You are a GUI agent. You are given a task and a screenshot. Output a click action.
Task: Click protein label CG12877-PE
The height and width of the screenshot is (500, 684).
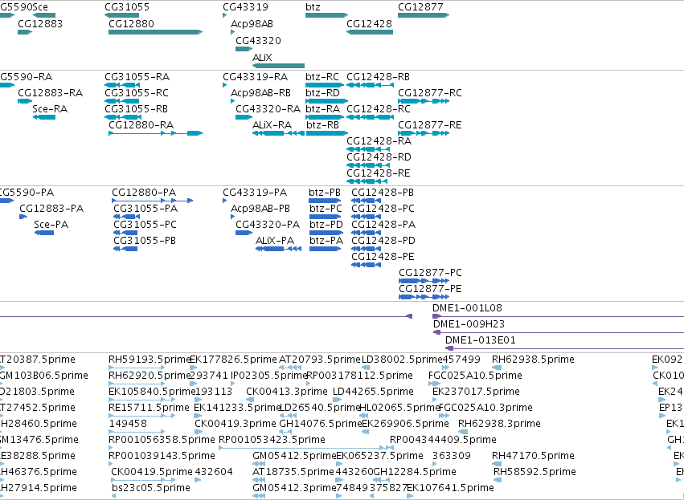pos(430,289)
